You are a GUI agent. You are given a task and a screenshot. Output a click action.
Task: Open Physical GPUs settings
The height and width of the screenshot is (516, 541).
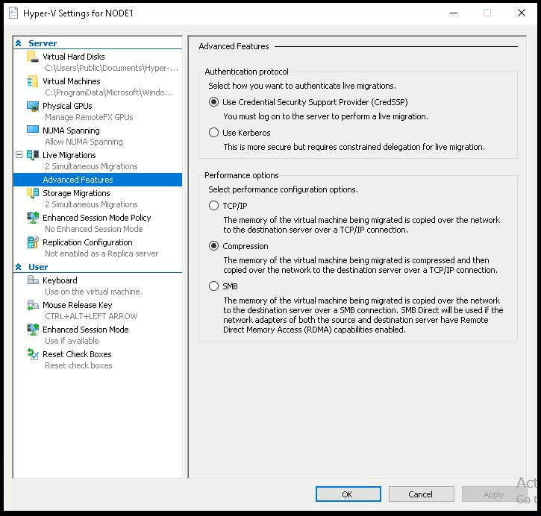tap(67, 106)
